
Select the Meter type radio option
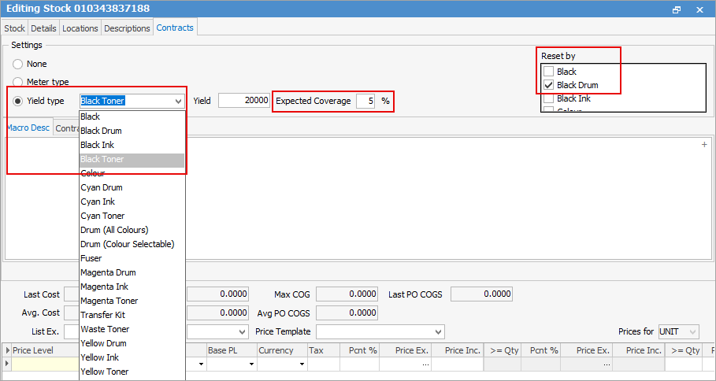tap(18, 82)
